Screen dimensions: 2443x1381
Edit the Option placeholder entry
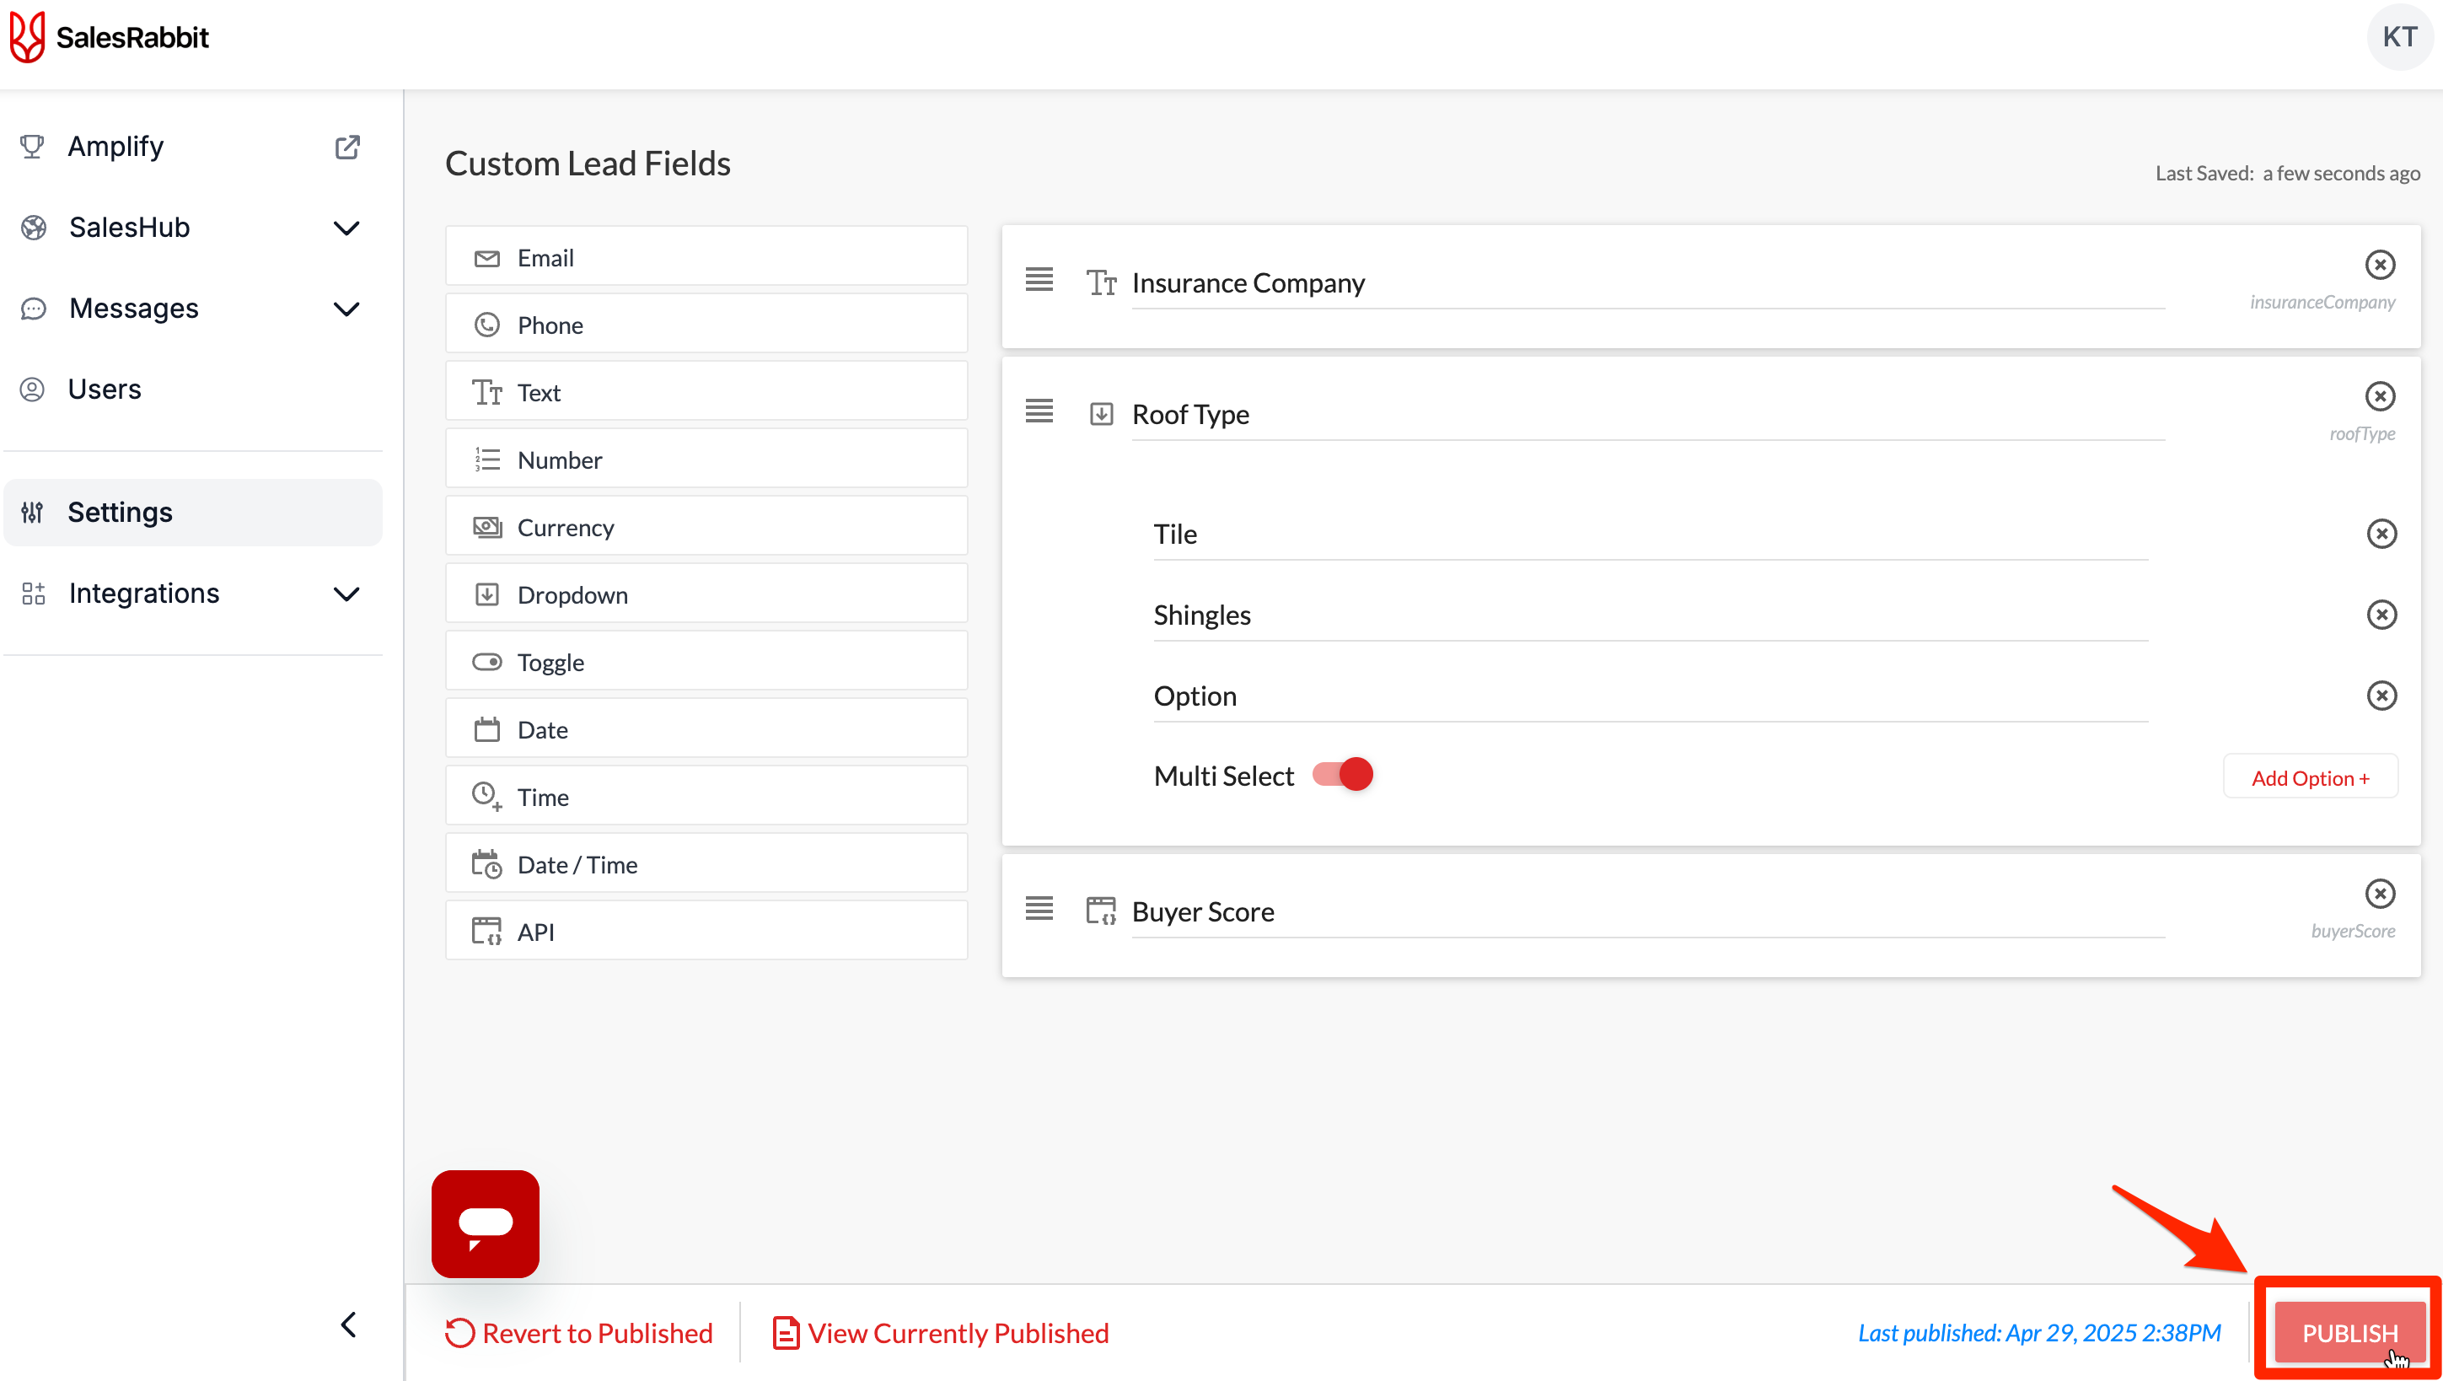point(1651,696)
